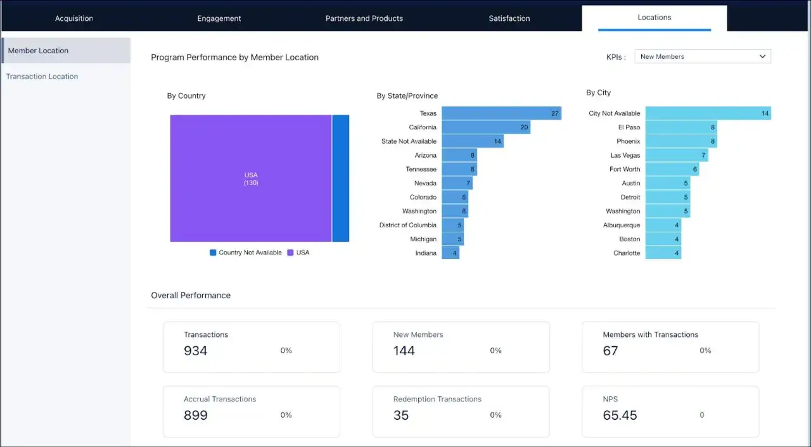Click the Charlotte bar

663,253
